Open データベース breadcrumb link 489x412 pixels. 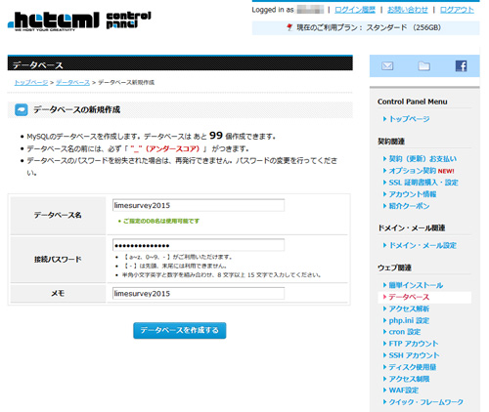click(x=72, y=83)
